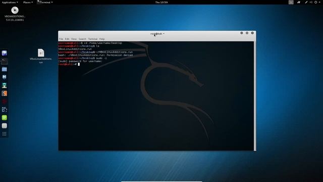Launch Burp Suite from the dock
323x182 pixels.
point(5,93)
